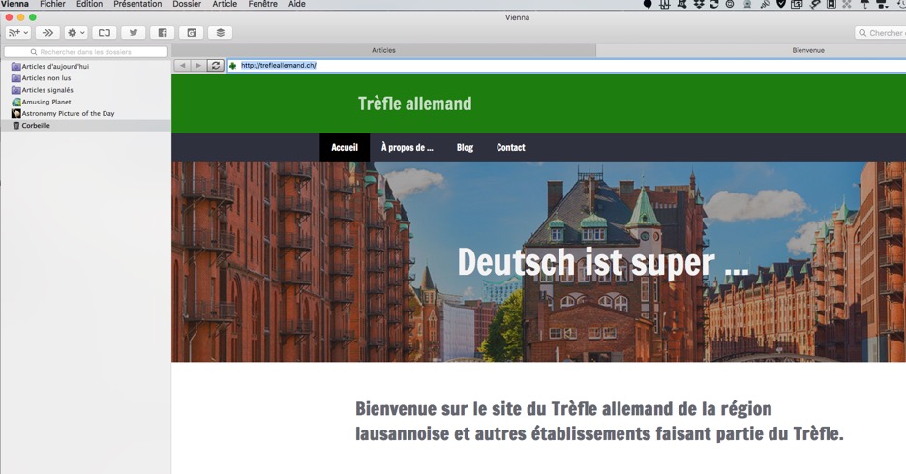Click the folder search field
The image size is (906, 474).
86,51
